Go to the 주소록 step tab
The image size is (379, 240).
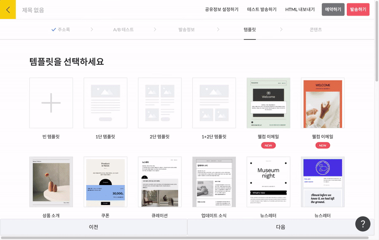tap(61, 29)
